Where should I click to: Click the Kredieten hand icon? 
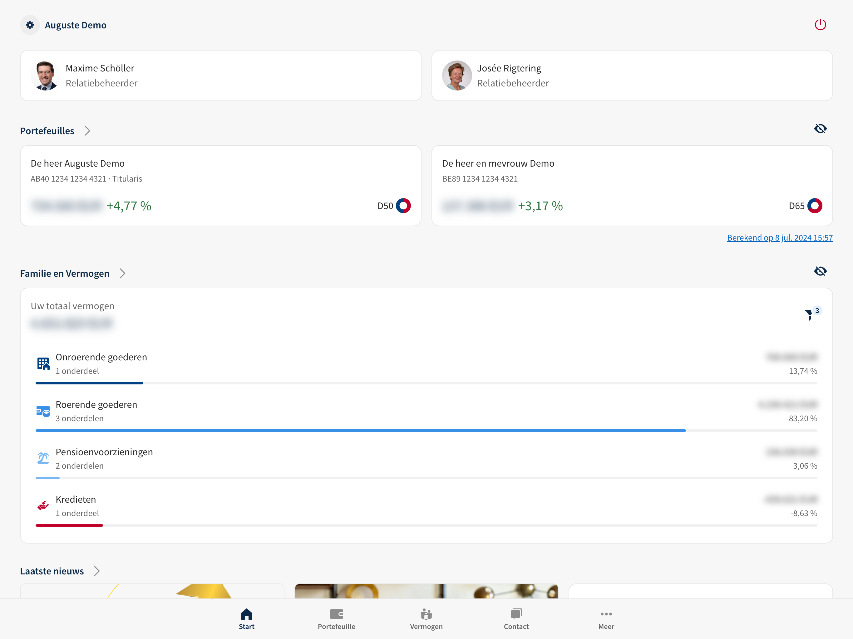[x=43, y=506]
